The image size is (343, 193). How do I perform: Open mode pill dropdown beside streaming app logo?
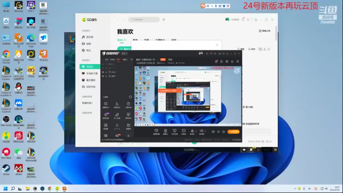click(124, 53)
